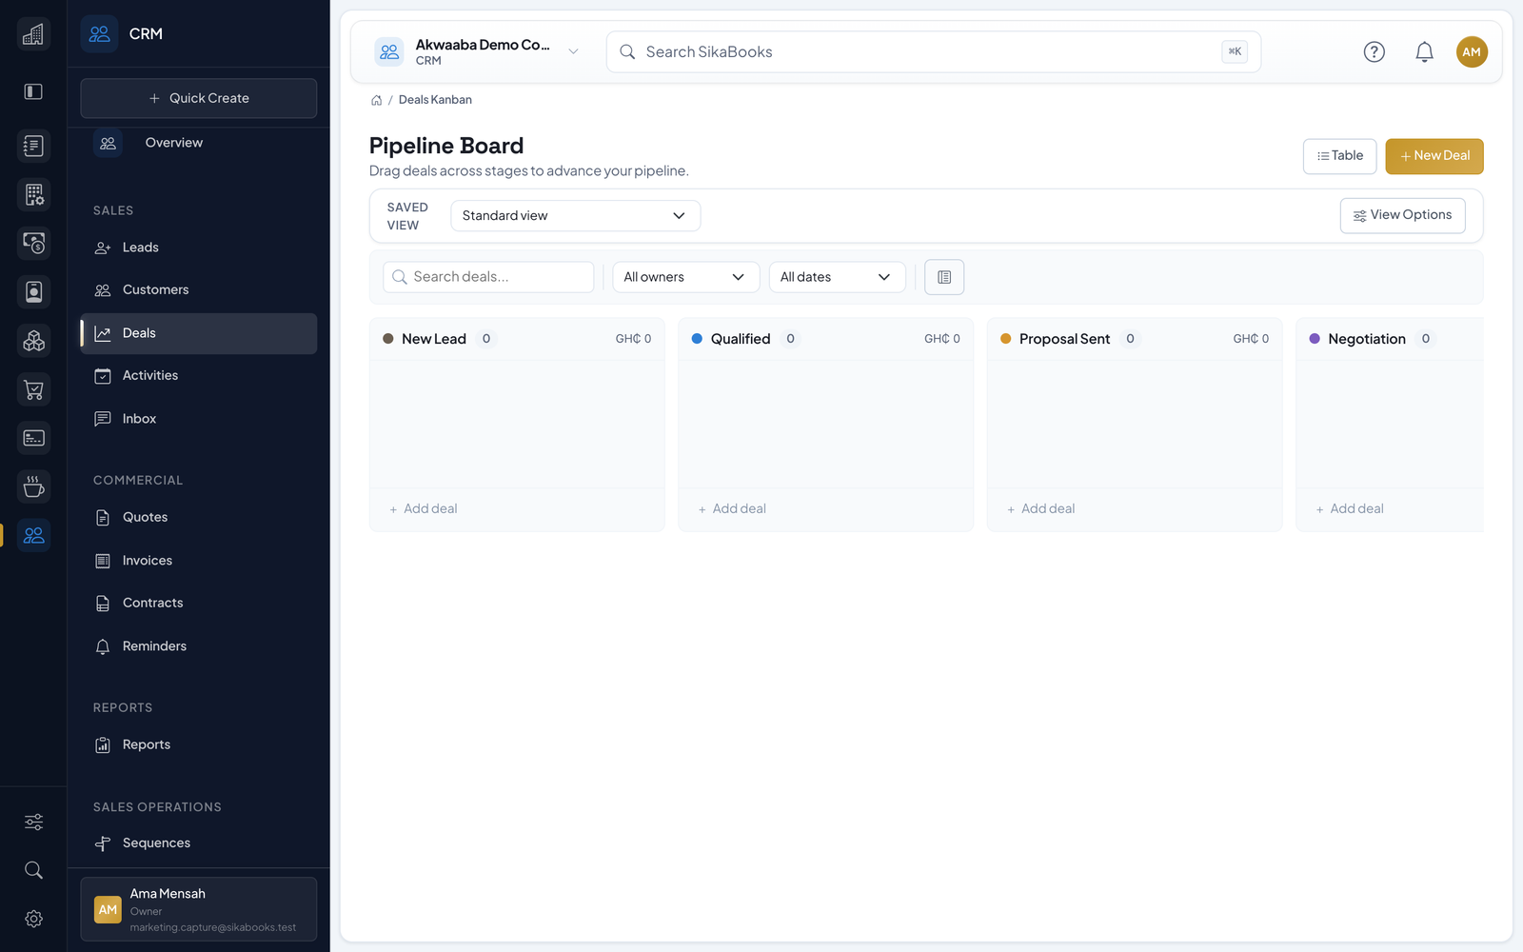The height and width of the screenshot is (952, 1523).
Task: Switch to the Table view
Action: (x=1339, y=156)
